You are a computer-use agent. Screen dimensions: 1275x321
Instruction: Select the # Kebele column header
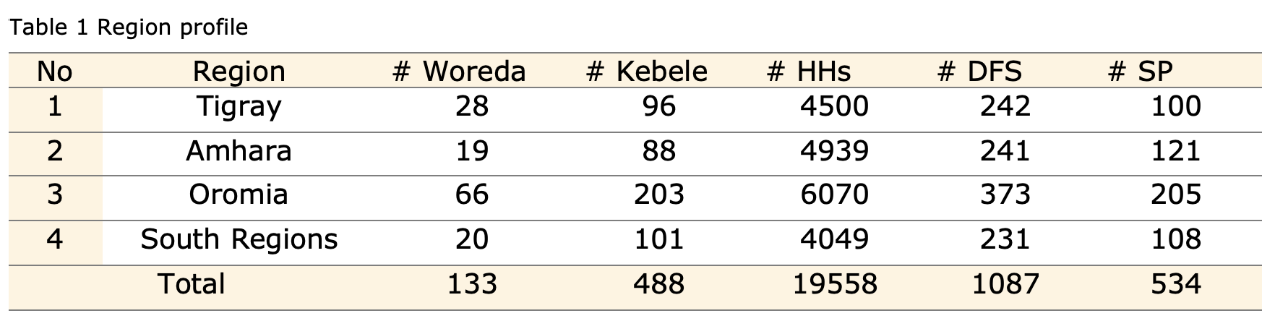click(647, 72)
